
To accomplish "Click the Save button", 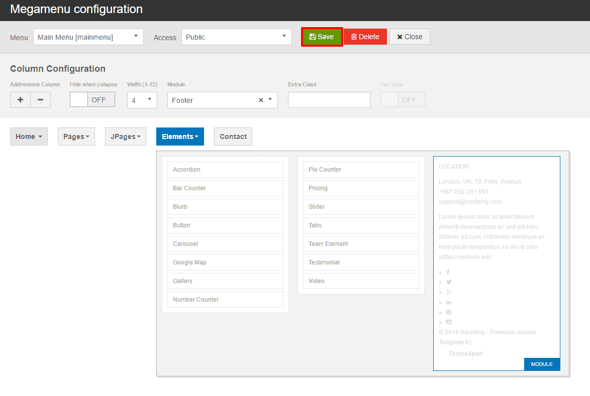I will tap(322, 37).
